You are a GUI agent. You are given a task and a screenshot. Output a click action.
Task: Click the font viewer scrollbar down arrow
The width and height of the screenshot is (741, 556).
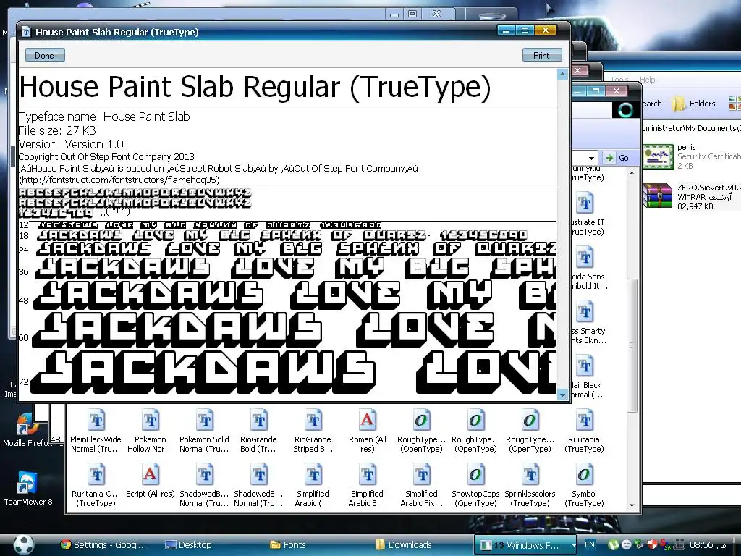[x=562, y=394]
